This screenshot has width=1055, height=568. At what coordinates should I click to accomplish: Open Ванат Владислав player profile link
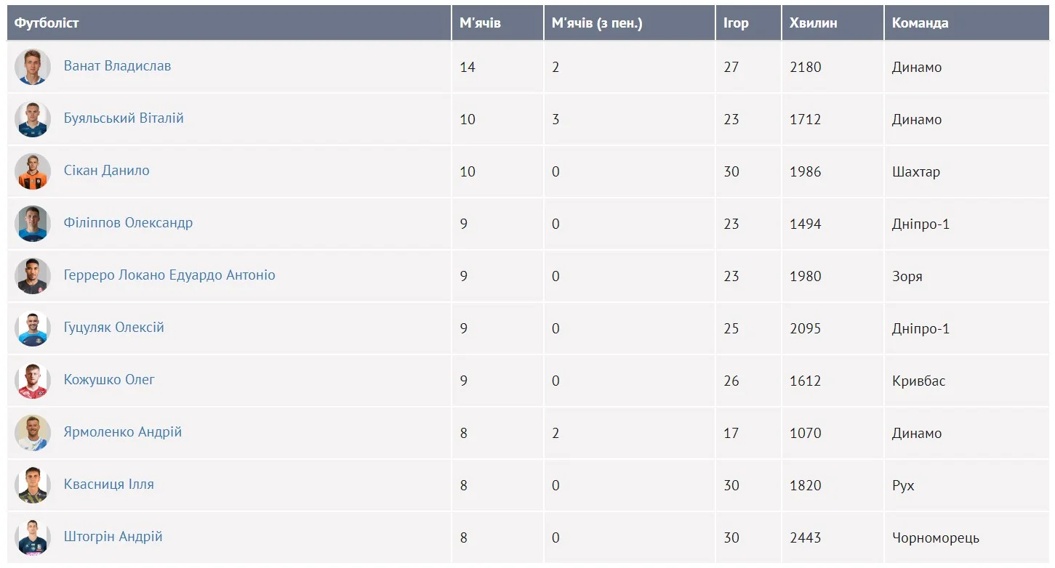(117, 66)
